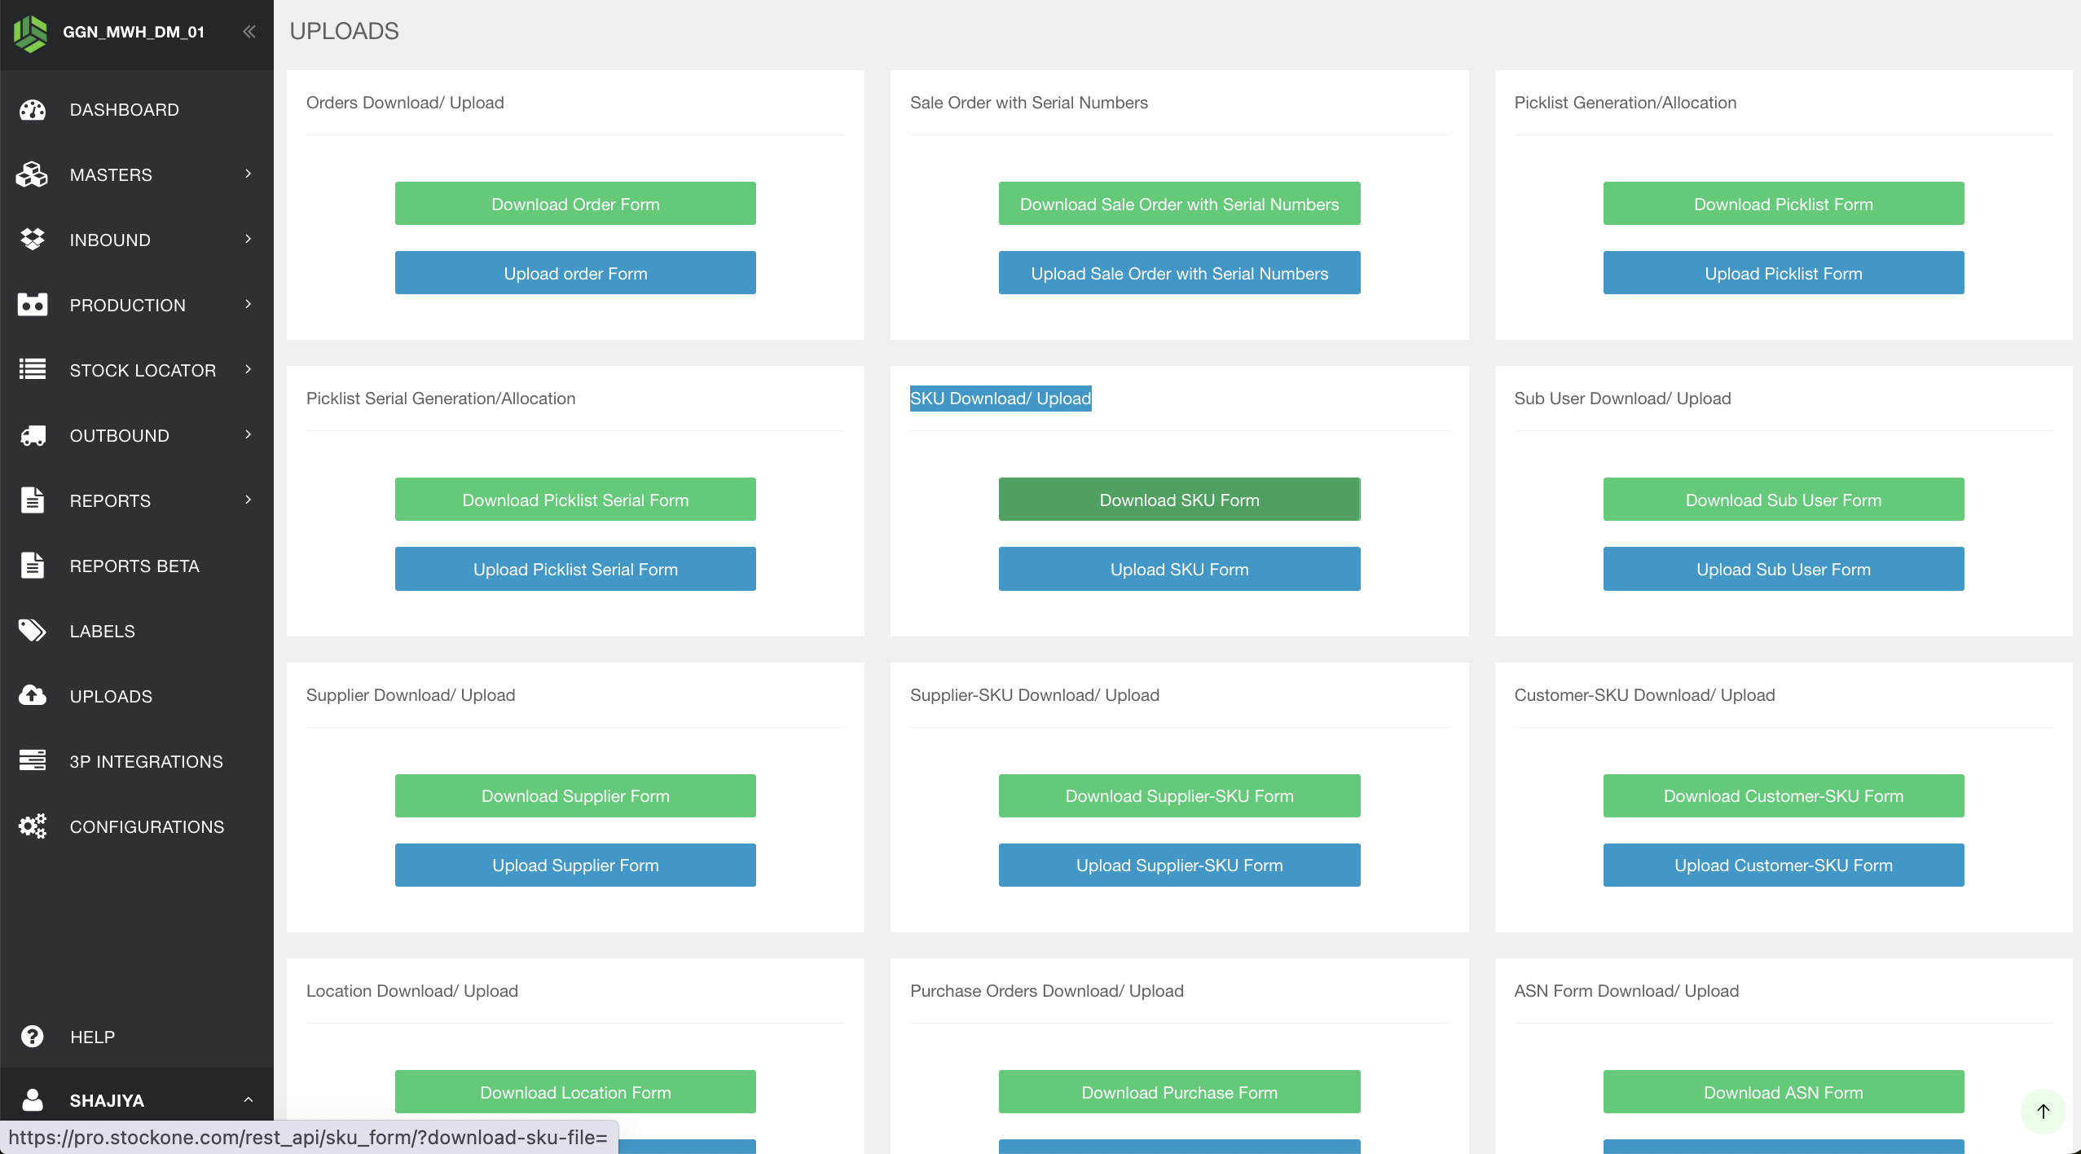Click the Outbound truck icon
Viewport: 2081px width, 1154px height.
(x=33, y=435)
